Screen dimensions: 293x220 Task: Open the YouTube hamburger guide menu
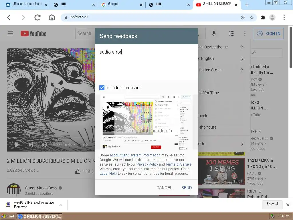point(10,34)
